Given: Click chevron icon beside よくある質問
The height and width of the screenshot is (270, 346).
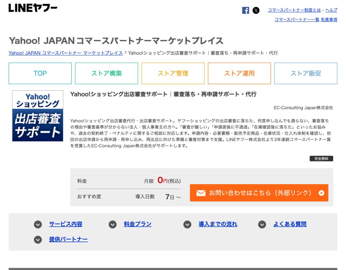Looking at the screenshot, I should [x=262, y=225].
